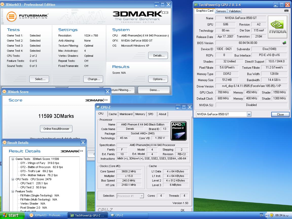Screen dimensions: 292x219
Task: Select Vertex Shader result row
Action: pyautogui.click(x=33, y=204)
